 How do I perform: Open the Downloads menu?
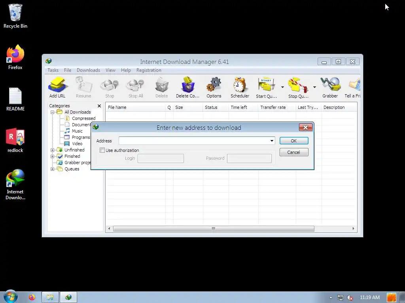pyautogui.click(x=88, y=70)
